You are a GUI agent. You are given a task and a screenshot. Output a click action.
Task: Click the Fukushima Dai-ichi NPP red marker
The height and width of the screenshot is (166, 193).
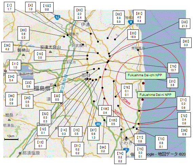(x=143, y=83)
